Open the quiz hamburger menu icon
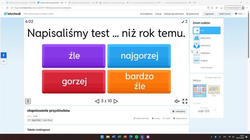Screen dimensions: 250x140 click(28, 101)
